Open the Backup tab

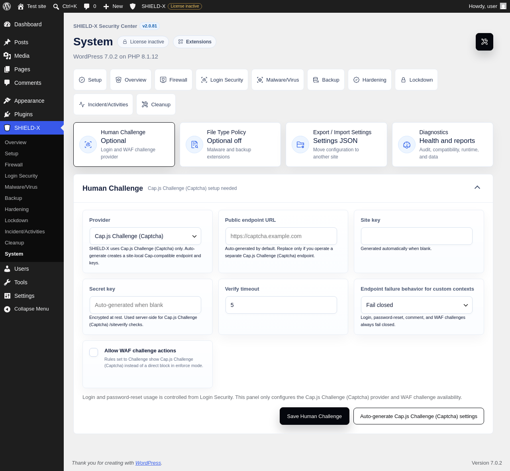(x=326, y=80)
